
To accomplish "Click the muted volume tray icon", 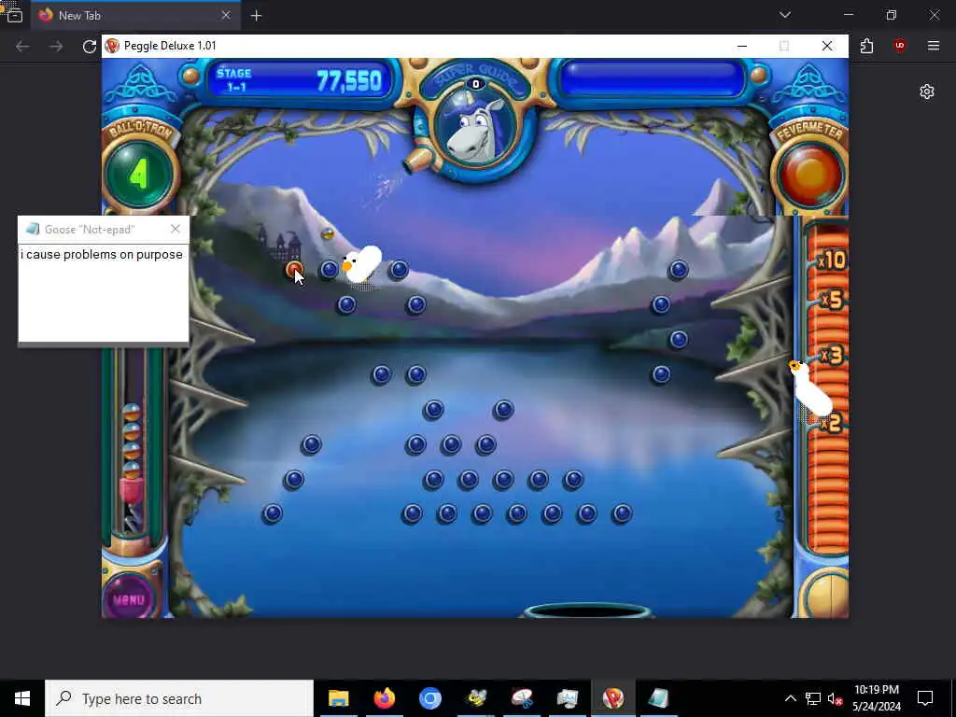I will 835,698.
